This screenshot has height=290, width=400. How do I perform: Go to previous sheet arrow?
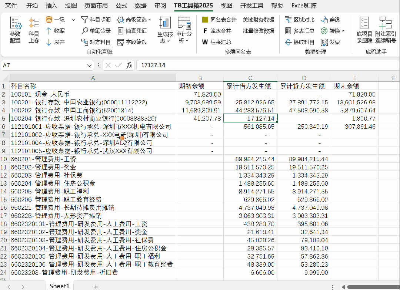[x=9, y=287]
